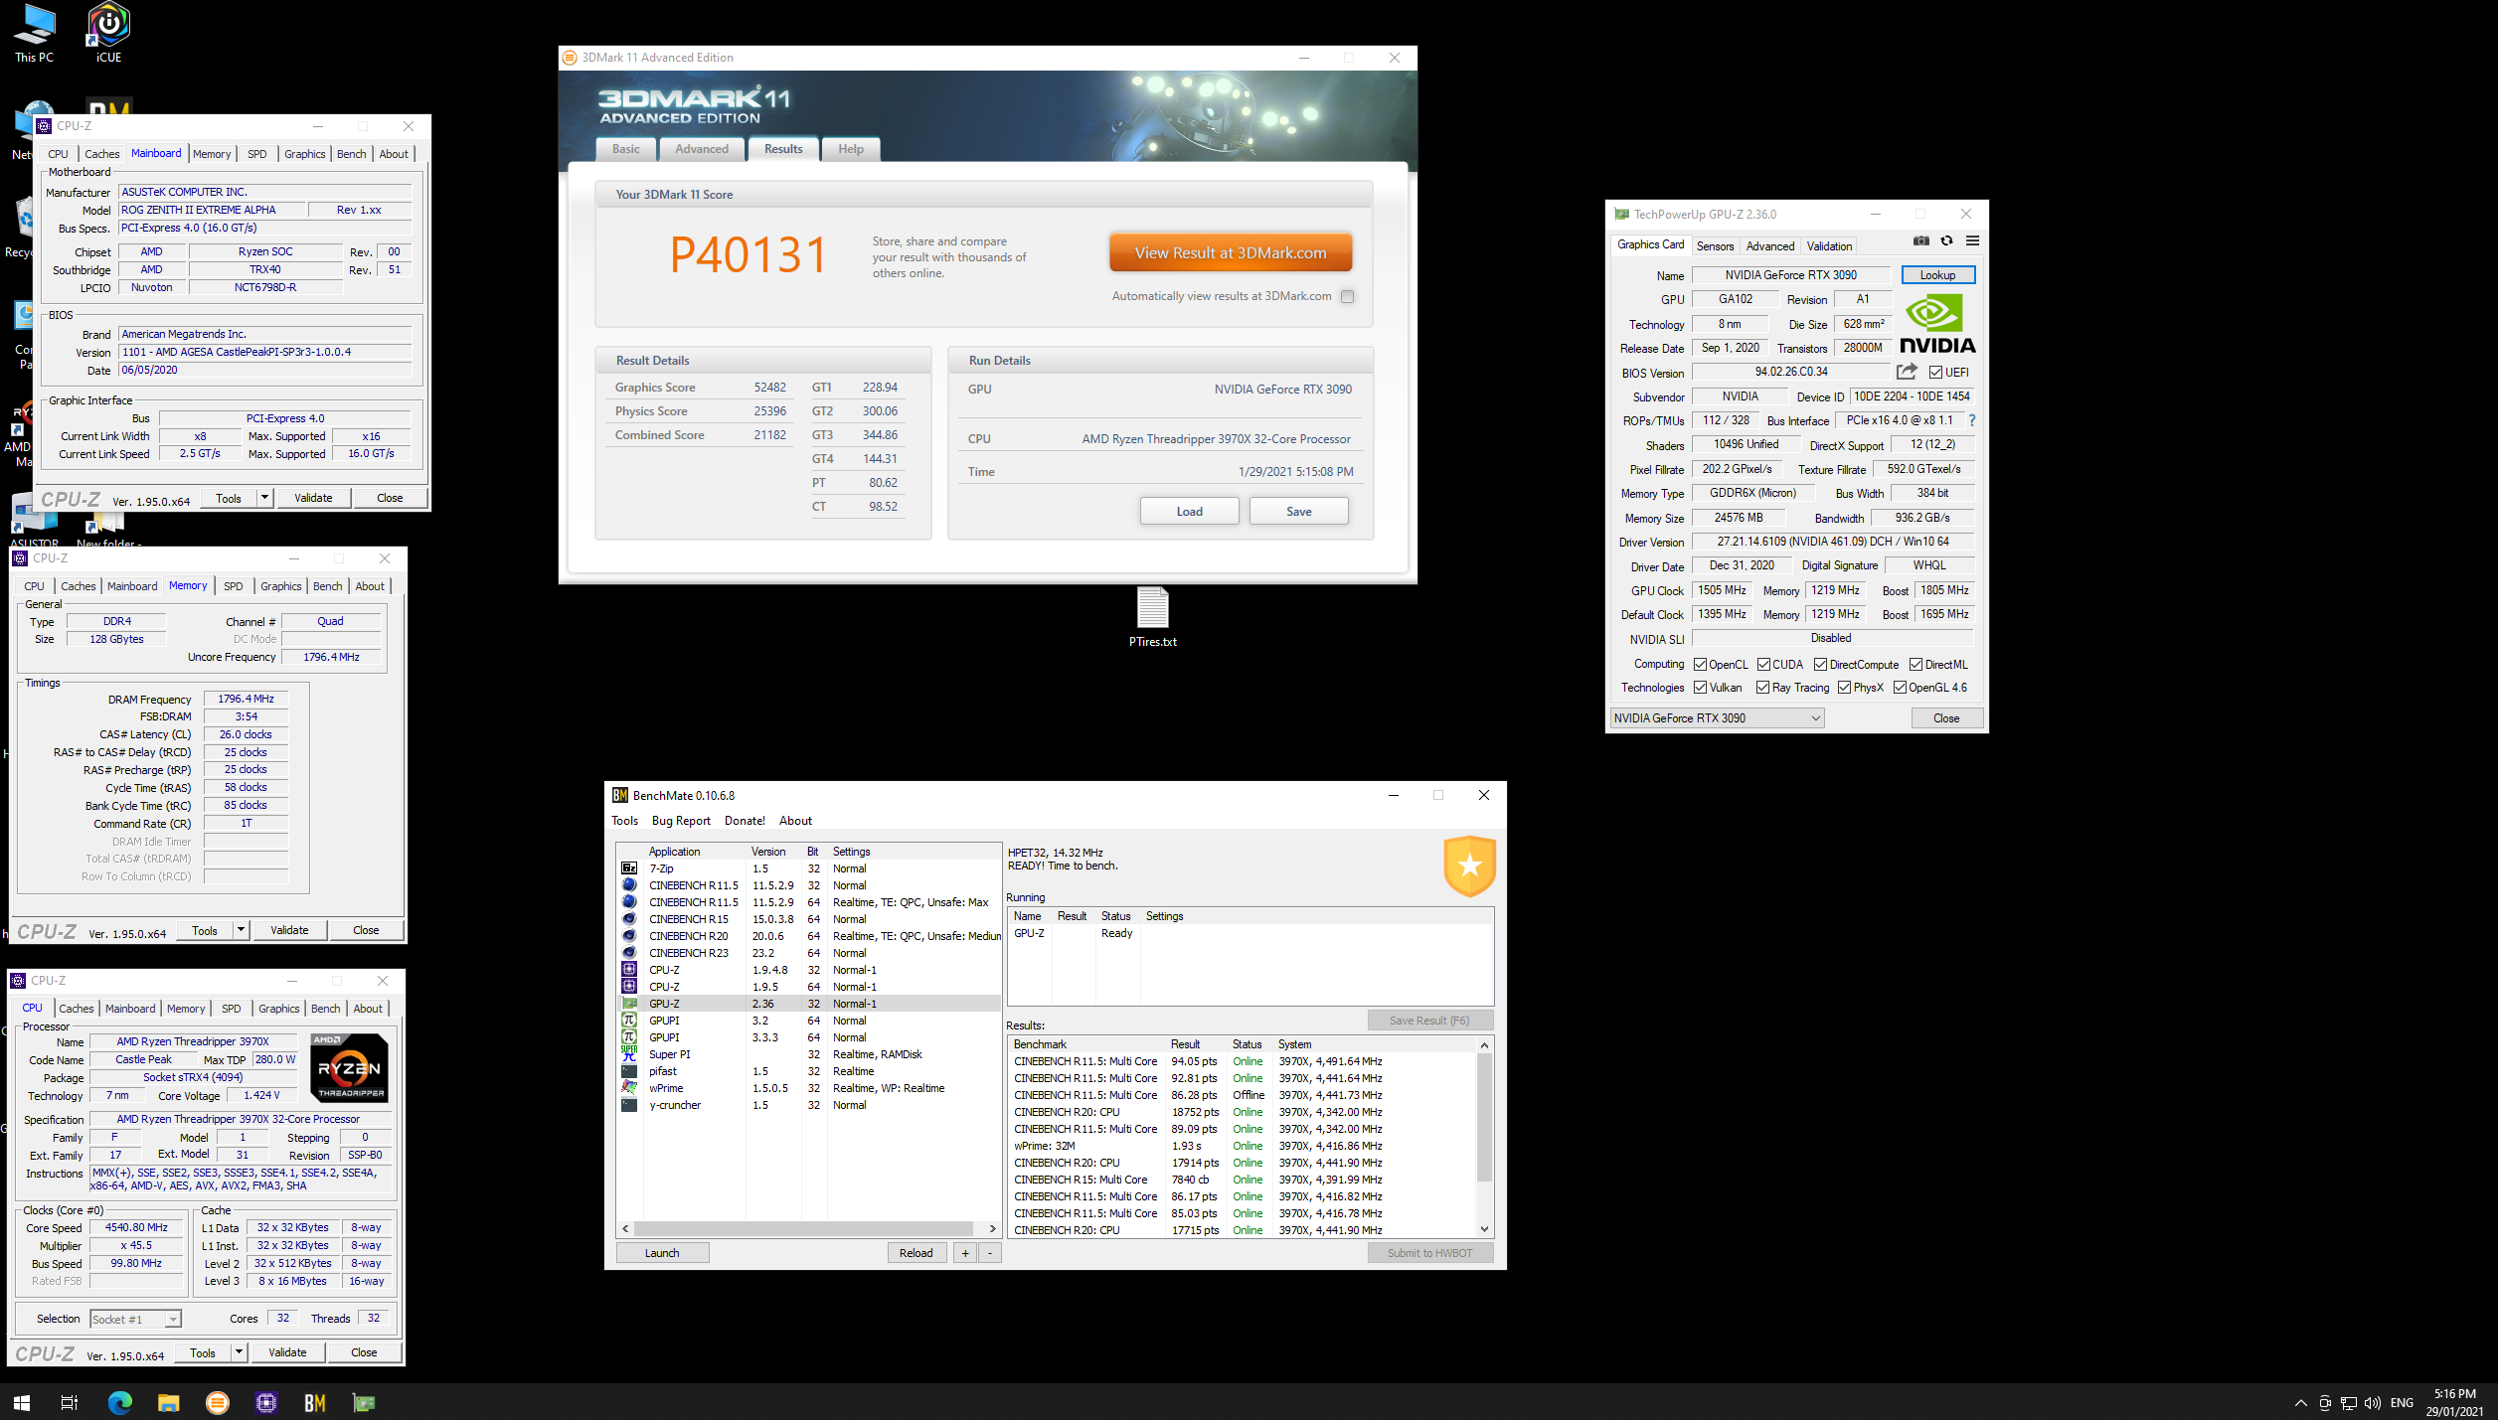
Task: Toggle the DirectML checkbox in GPU-Z
Action: tap(1915, 665)
